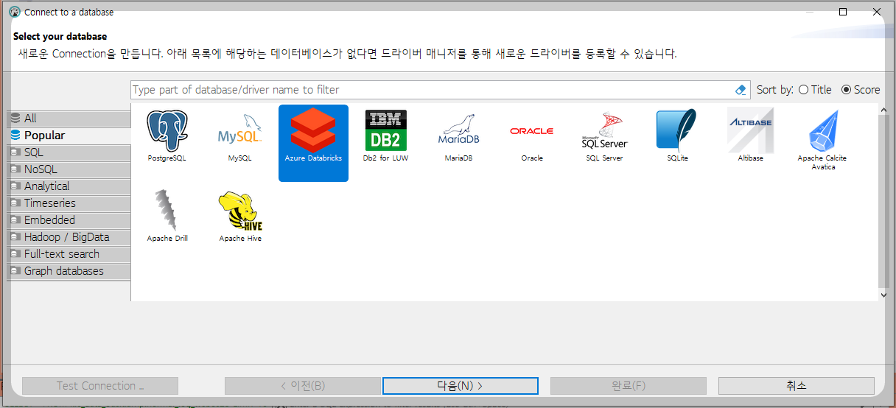Viewport: 896px width, 408px height.
Task: Select the Altibase driver icon
Action: [x=750, y=131]
